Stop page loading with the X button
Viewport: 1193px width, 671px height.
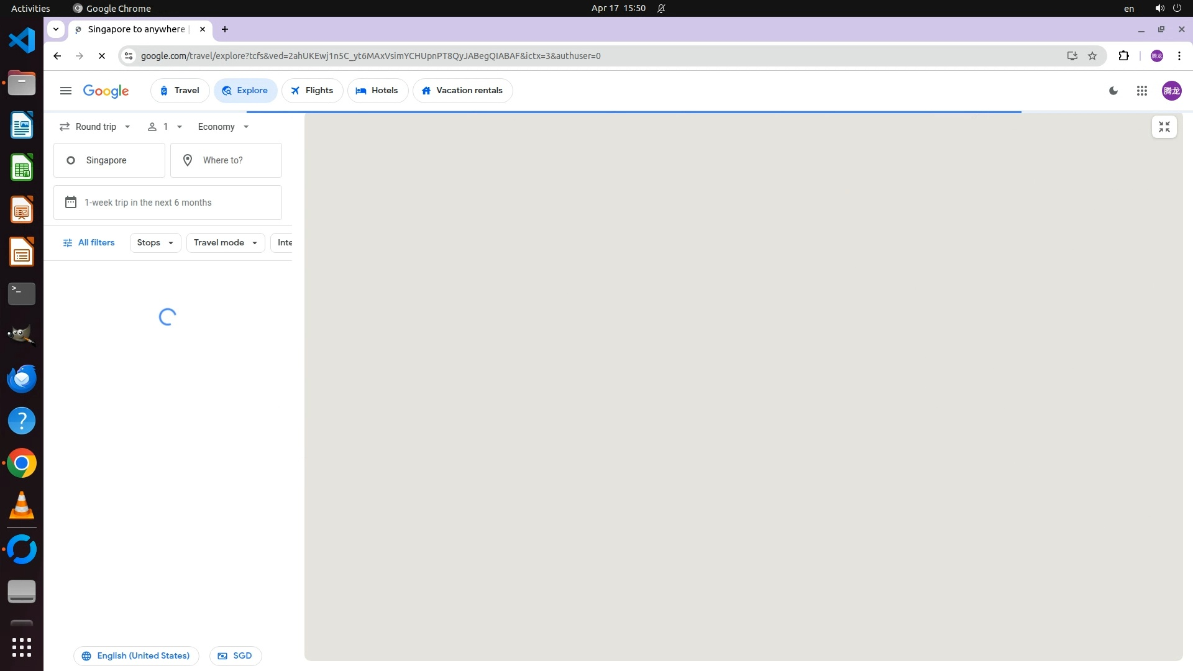(102, 56)
